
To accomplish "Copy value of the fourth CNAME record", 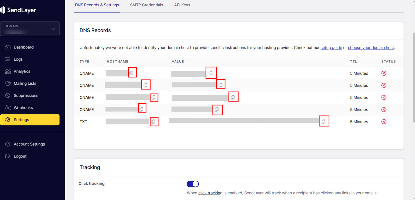I will [x=217, y=110].
